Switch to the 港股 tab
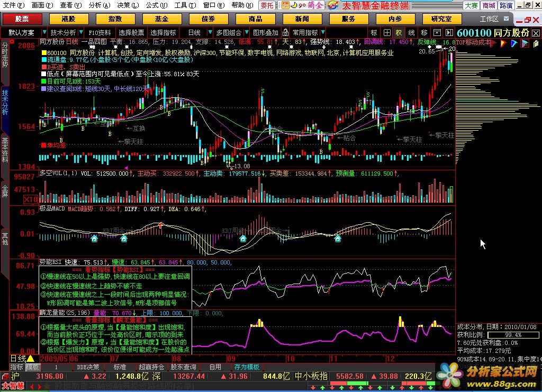The image size is (542, 392). pos(68,19)
